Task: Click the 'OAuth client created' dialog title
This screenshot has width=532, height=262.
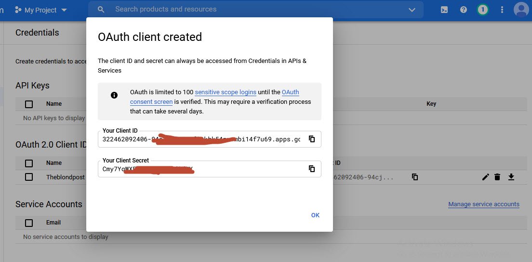Action: pos(150,37)
